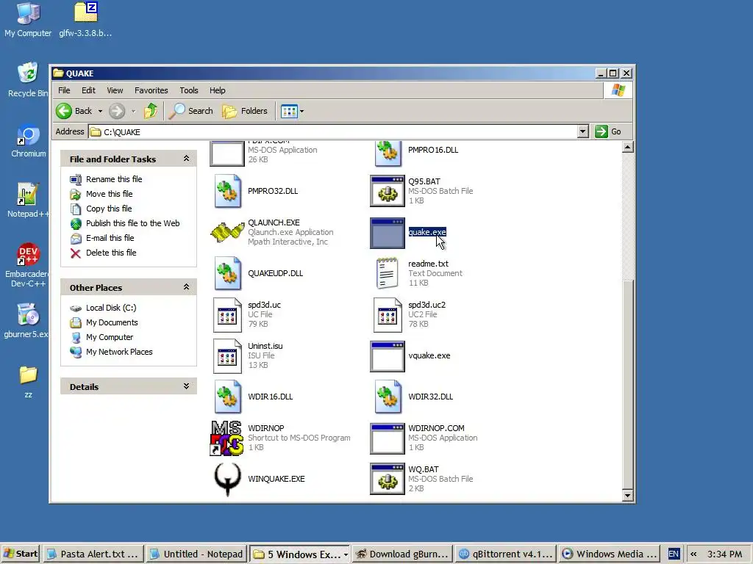
Task: Switch to qBittorrent taskbar button
Action: point(505,554)
